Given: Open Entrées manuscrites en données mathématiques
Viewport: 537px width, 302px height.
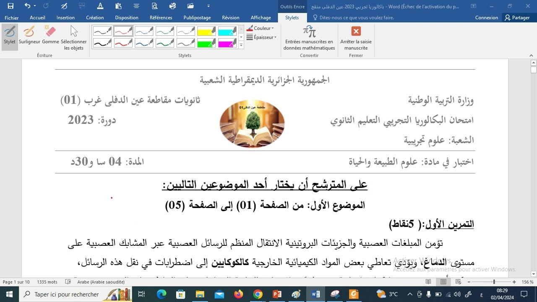Looking at the screenshot, I should pyautogui.click(x=309, y=38).
